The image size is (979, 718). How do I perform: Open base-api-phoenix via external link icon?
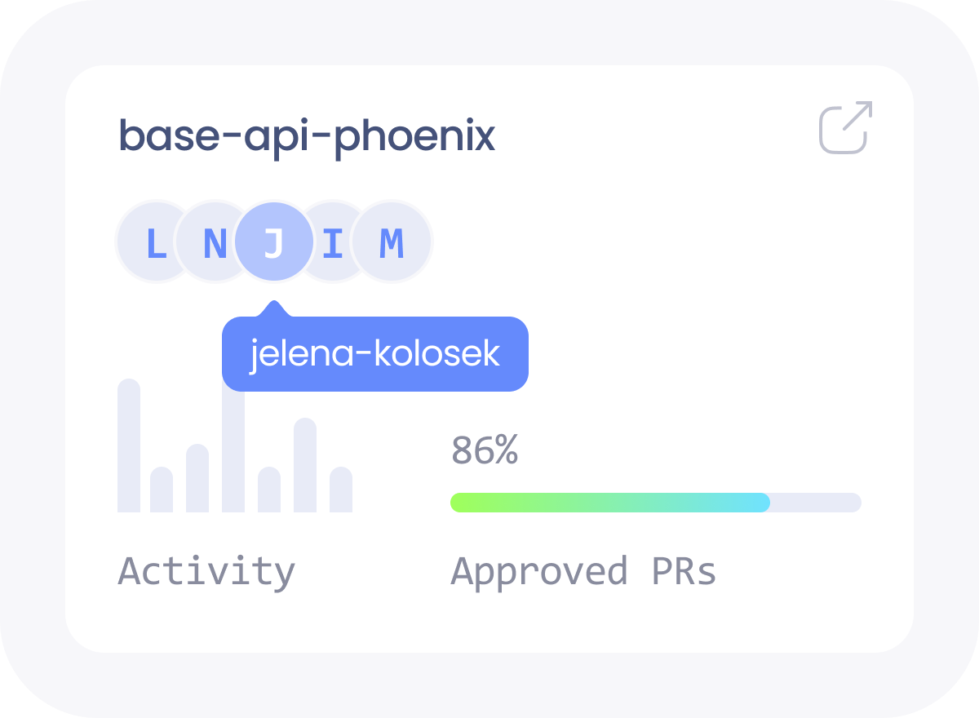[846, 127]
